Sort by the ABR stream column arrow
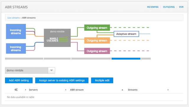189x107 pixels. [x=122, y=90]
